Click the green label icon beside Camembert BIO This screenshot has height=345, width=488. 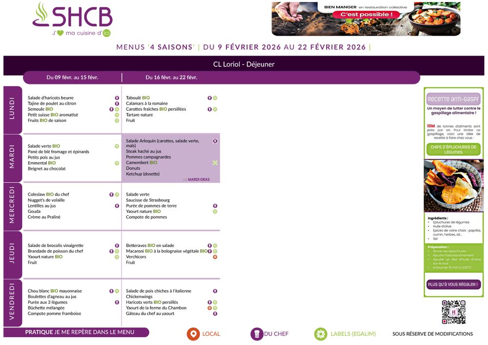[x=215, y=162]
